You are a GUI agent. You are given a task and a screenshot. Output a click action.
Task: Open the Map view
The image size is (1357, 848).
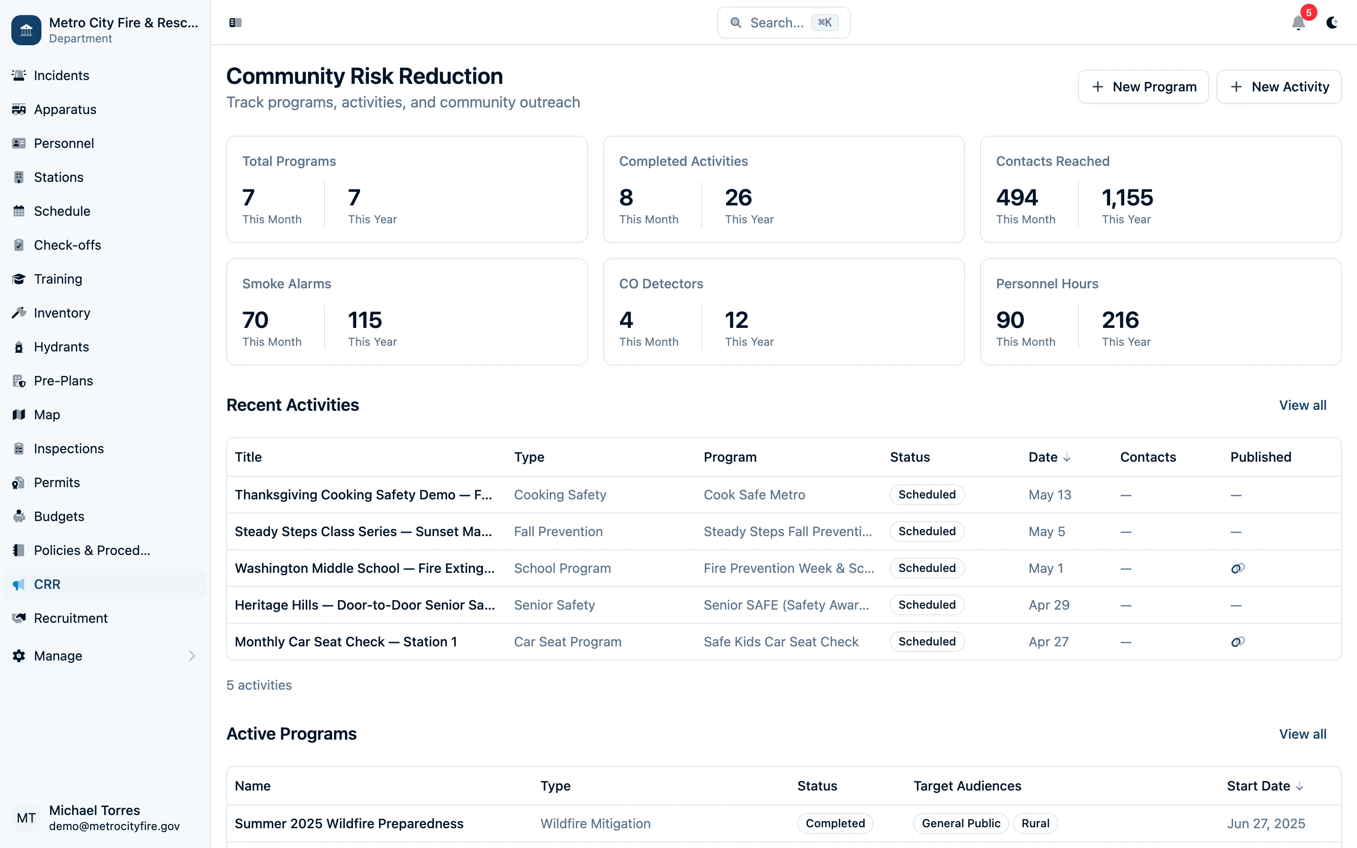47,415
